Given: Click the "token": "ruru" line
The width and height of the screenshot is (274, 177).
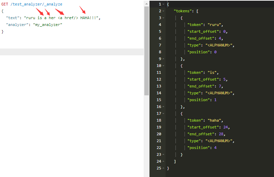Looking at the screenshot, I should coord(205,25).
